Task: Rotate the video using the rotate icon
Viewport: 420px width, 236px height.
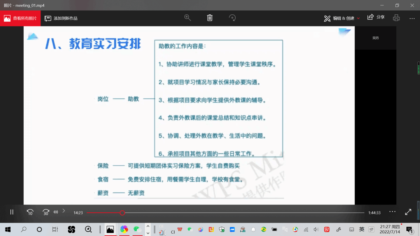Action: tap(232, 18)
